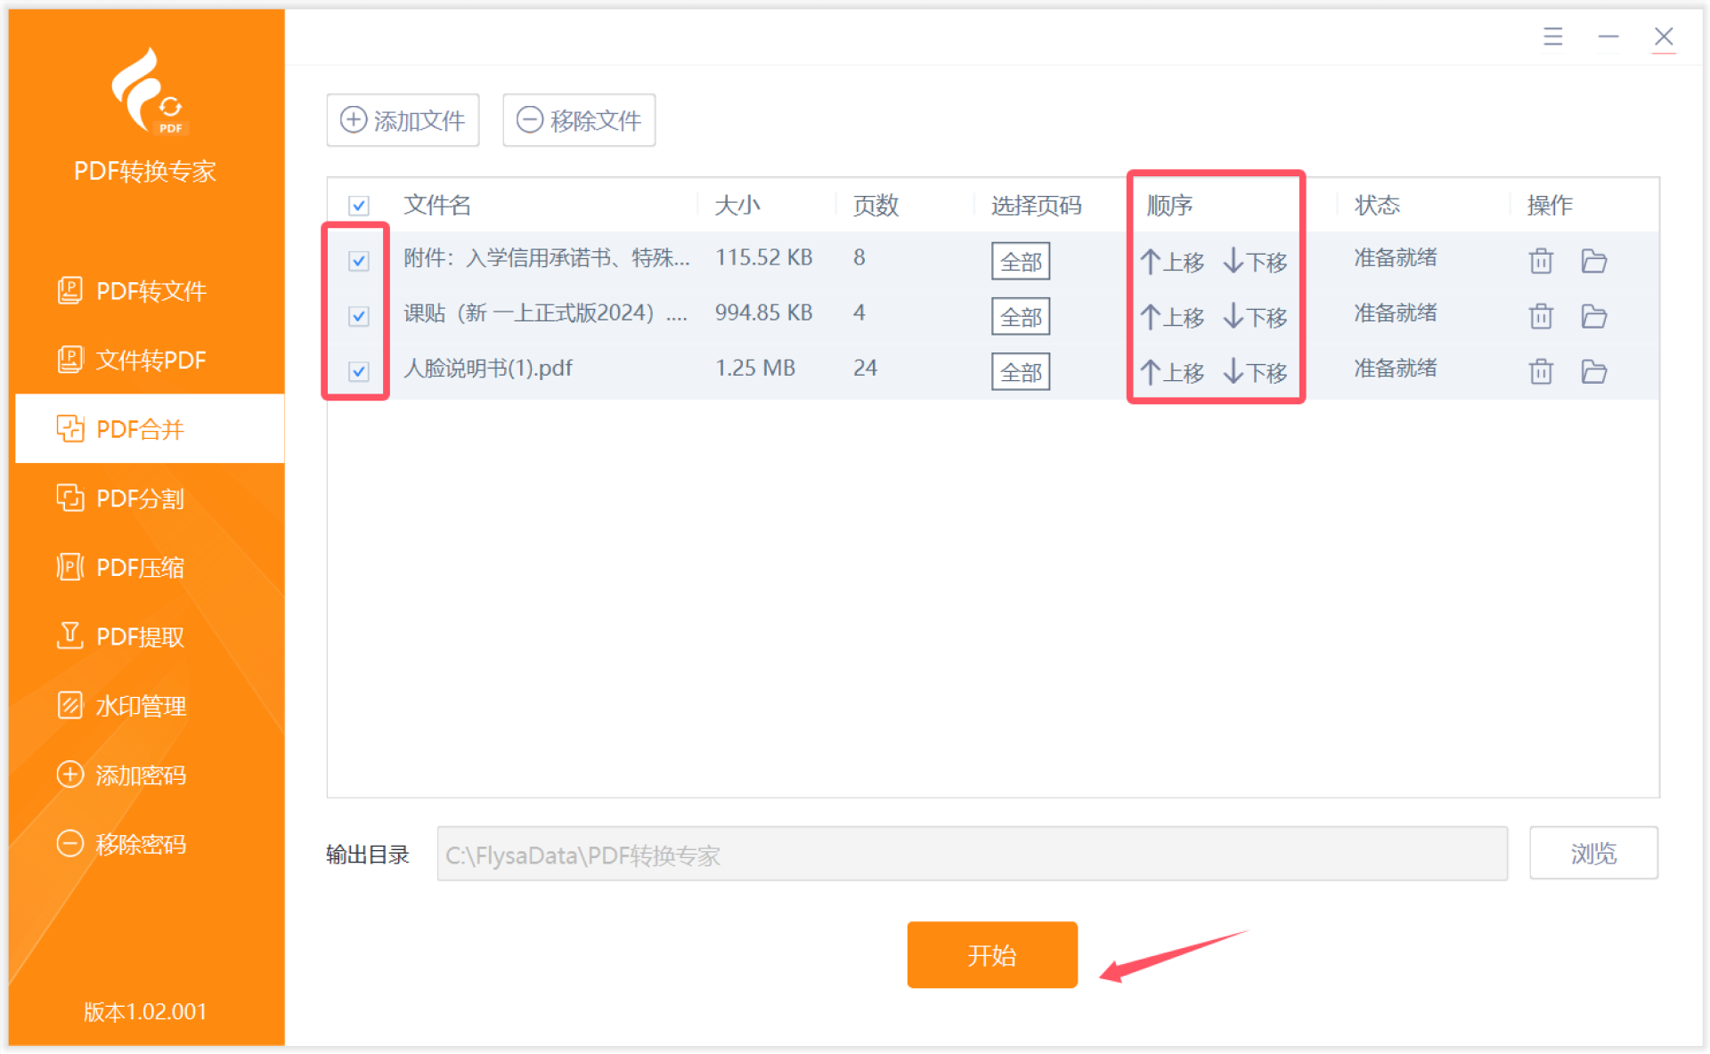The width and height of the screenshot is (1710, 1054).
Task: Delete the 人脸说明书(1).pdf row via trash icon
Action: click(1541, 371)
